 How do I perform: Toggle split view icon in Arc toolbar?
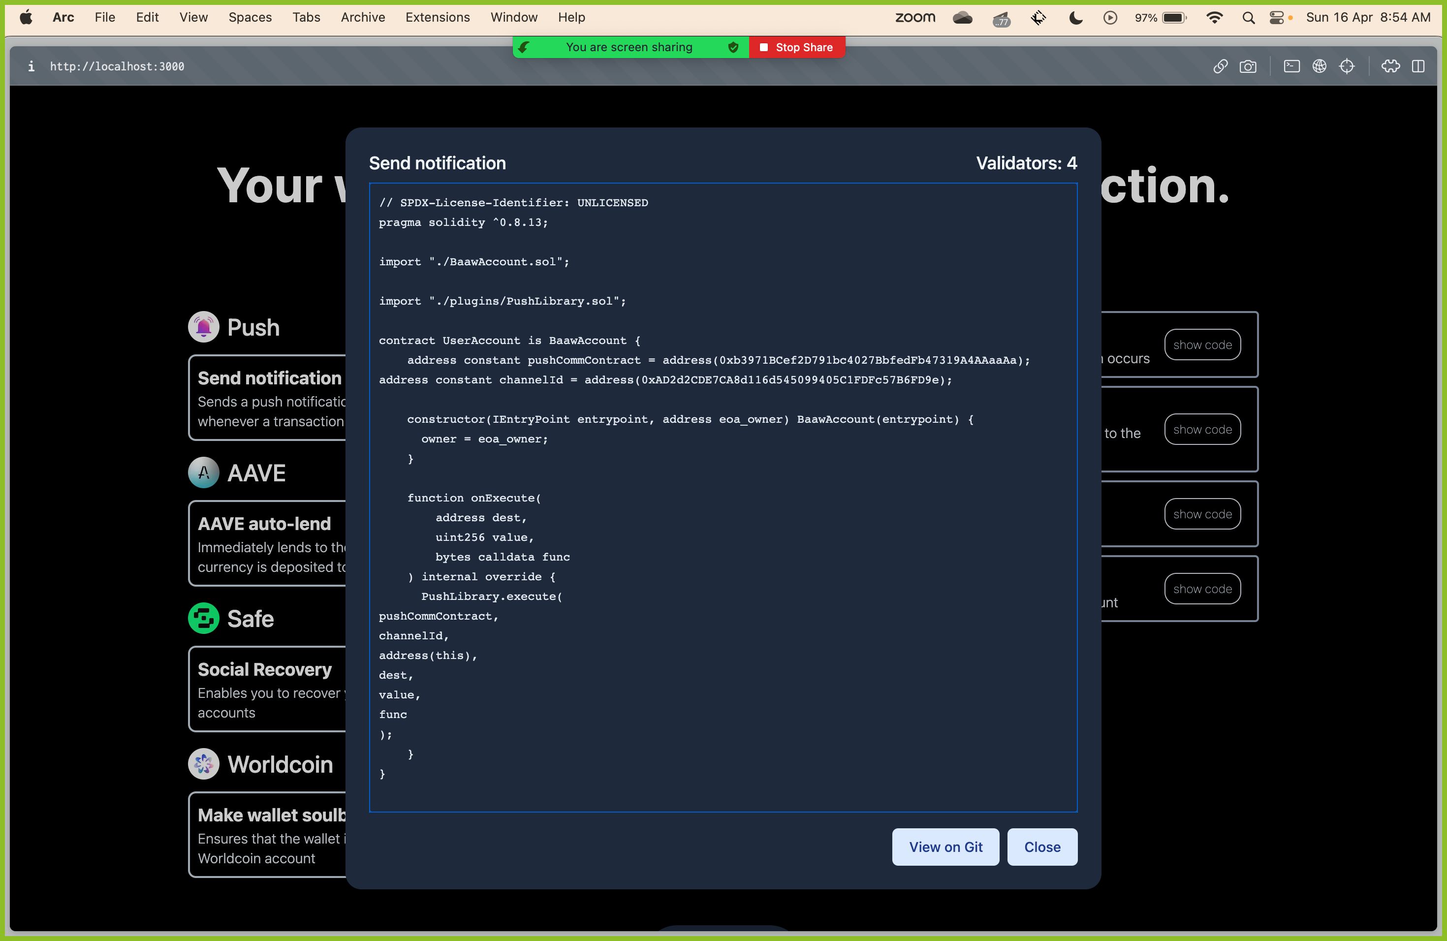tap(1418, 66)
